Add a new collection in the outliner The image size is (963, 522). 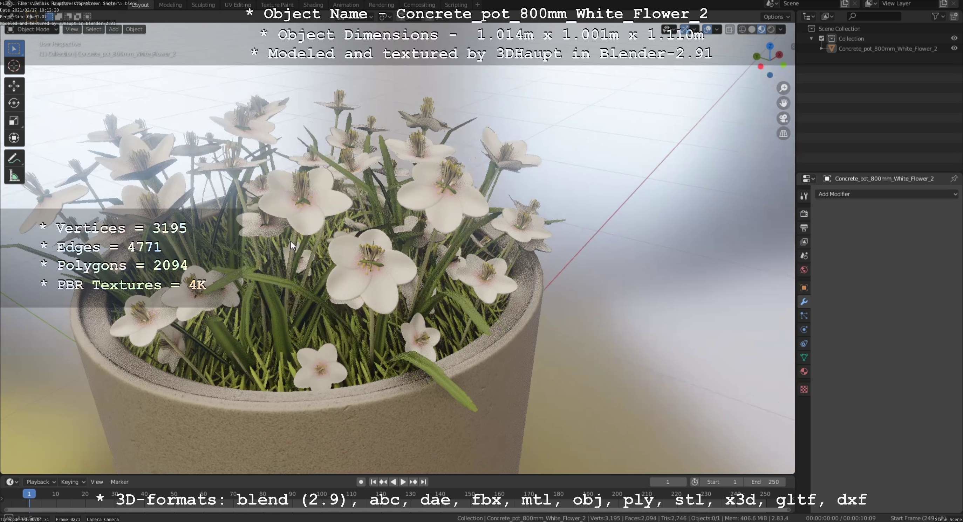954,16
